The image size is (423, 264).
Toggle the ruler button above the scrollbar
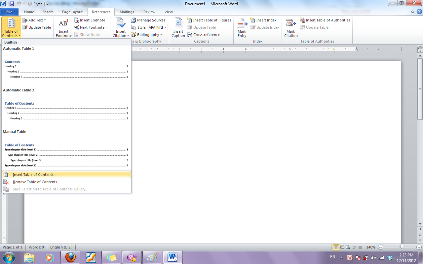(420, 50)
